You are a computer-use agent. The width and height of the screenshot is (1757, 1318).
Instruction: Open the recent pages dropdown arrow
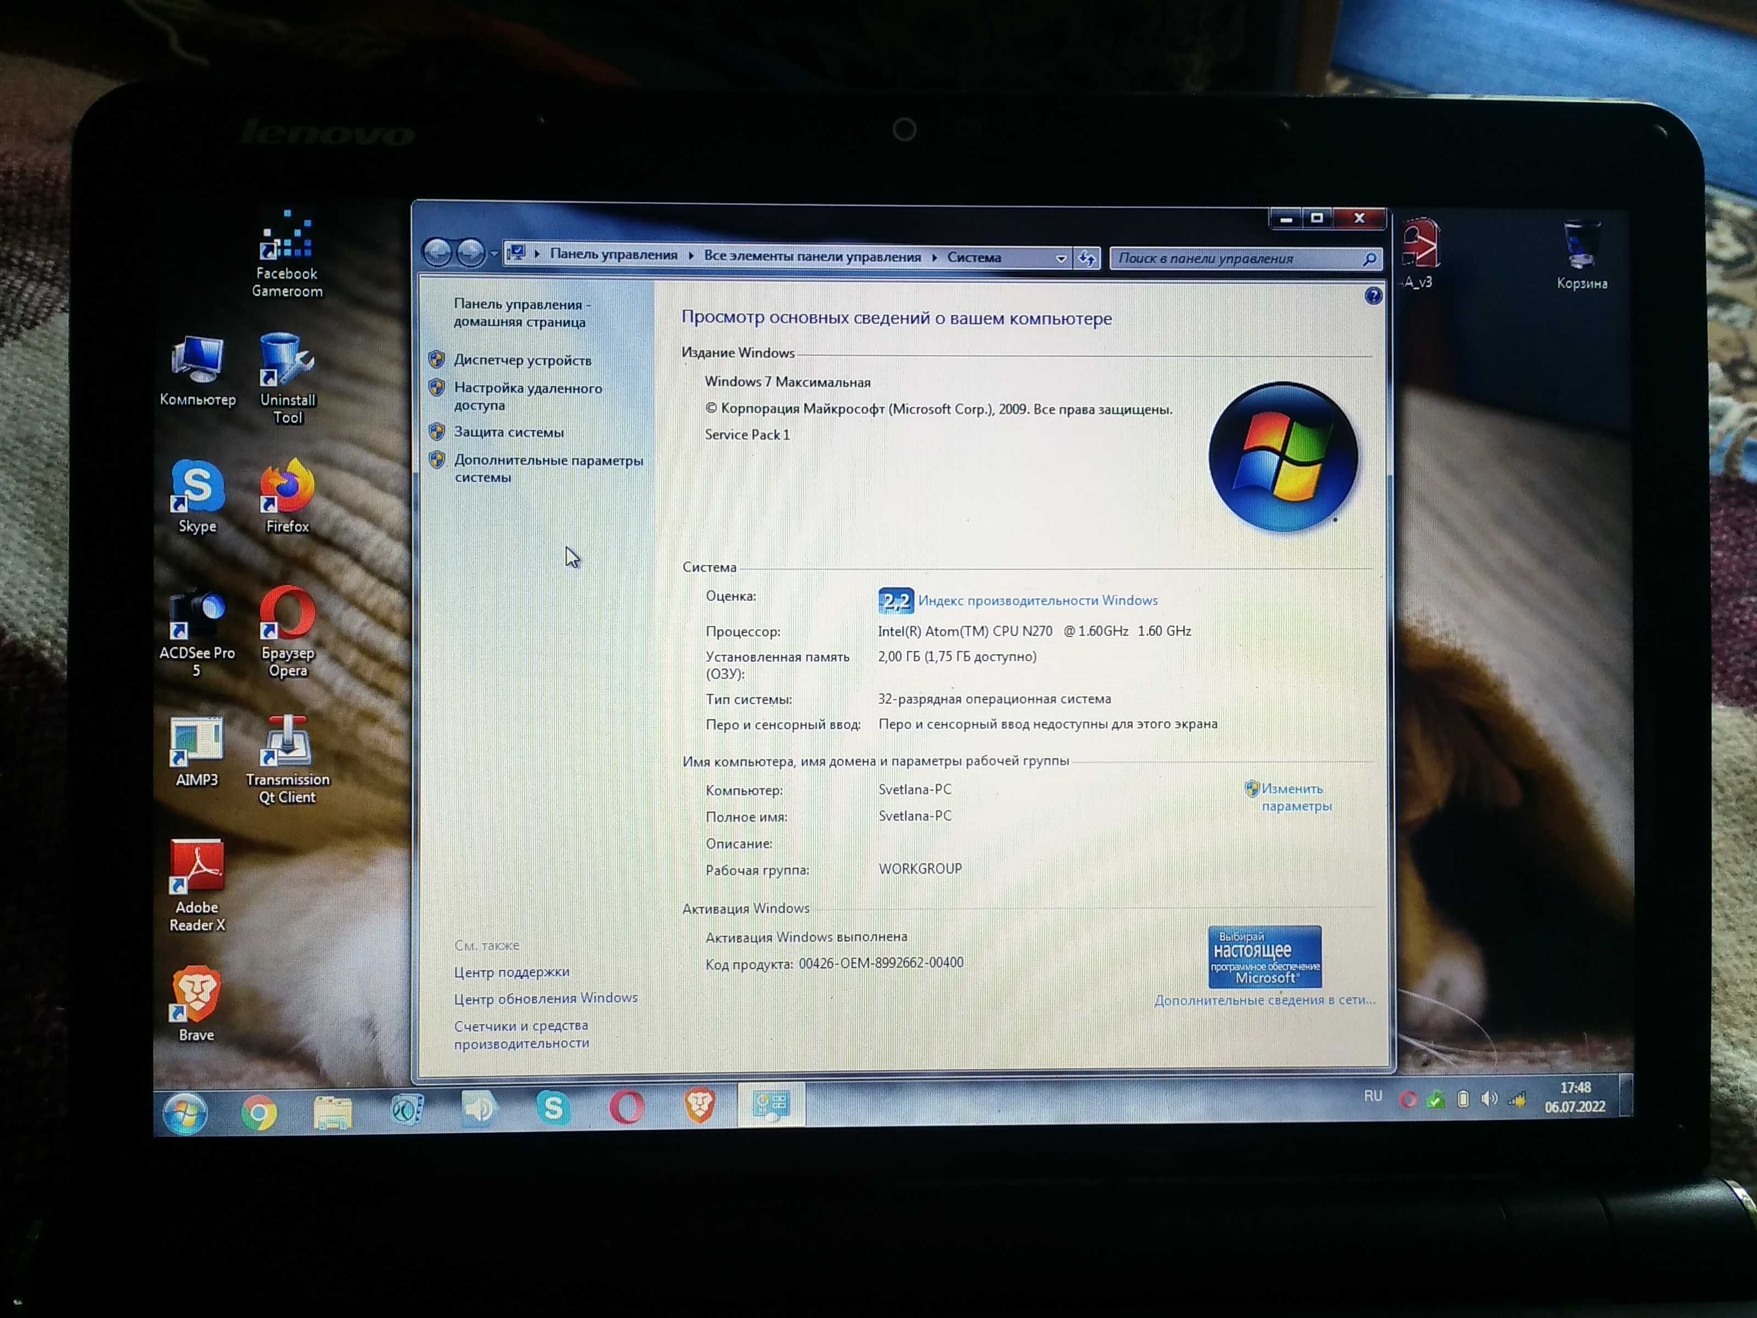coord(494,254)
